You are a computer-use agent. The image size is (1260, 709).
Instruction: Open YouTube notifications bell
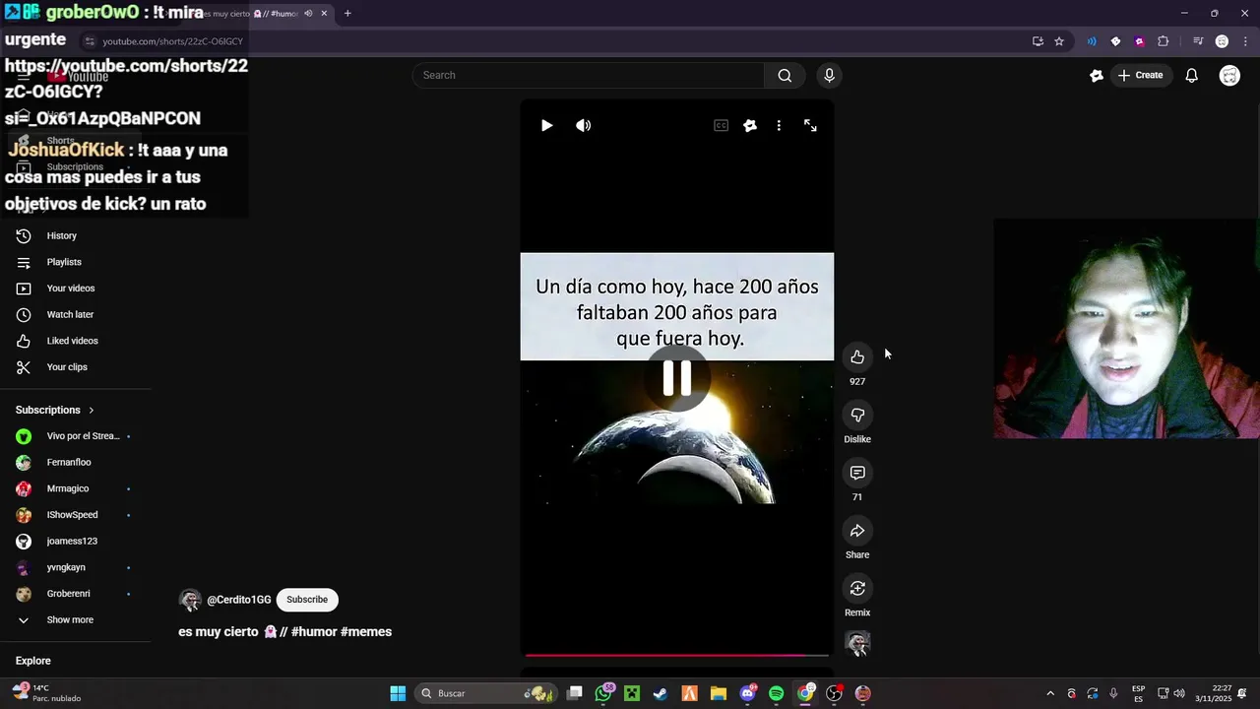pos(1191,75)
